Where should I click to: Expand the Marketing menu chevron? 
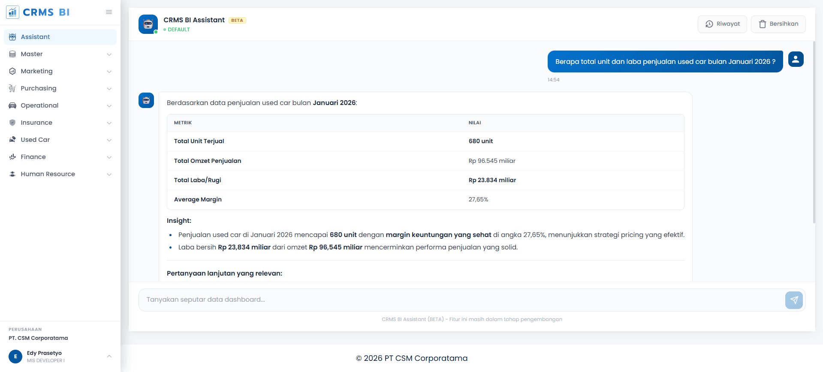coord(109,72)
